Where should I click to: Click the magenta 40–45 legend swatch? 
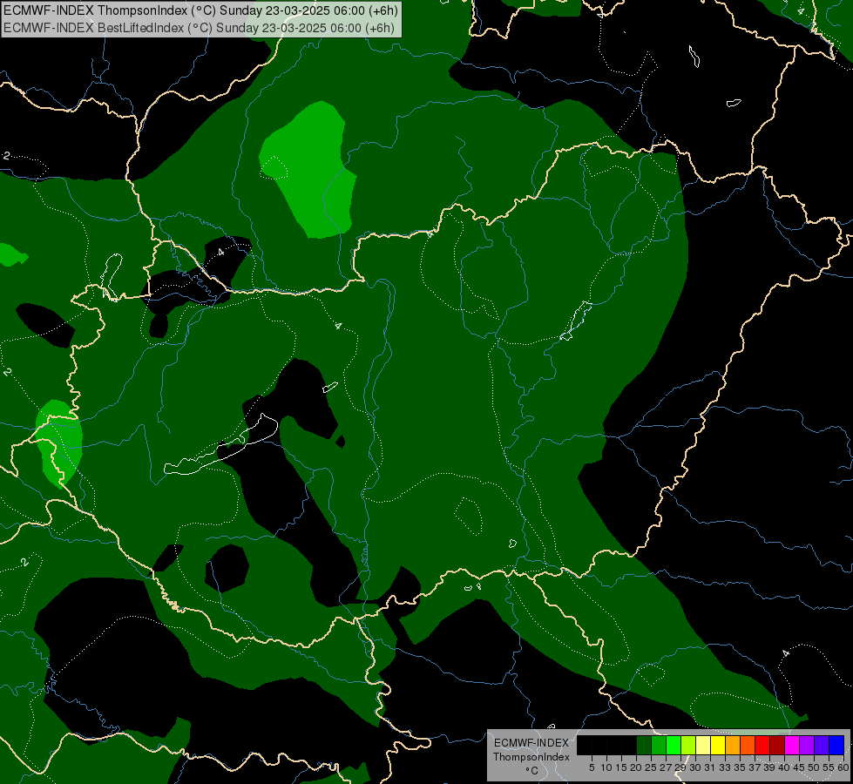(x=791, y=745)
